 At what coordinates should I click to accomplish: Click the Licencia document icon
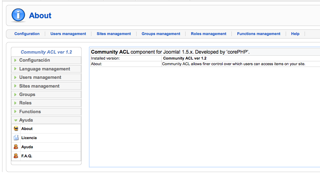[x=16, y=138]
